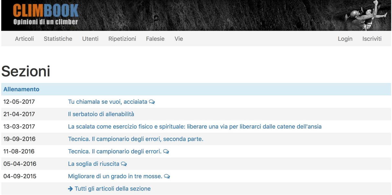Open the Articoli menu item
The height and width of the screenshot is (195, 392).
point(24,39)
